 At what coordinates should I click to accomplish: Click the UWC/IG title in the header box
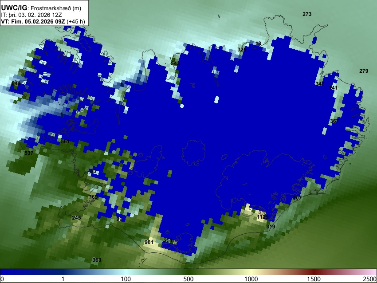tap(14, 8)
